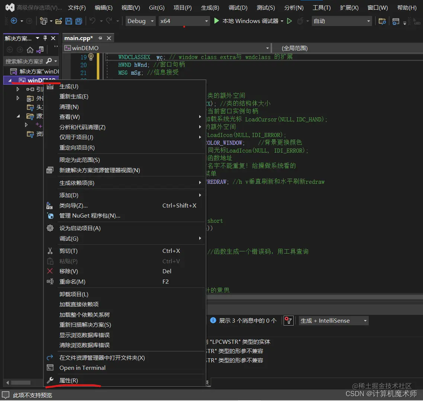
Task: Select 设为启动项目(A)
Action: click(x=125, y=228)
